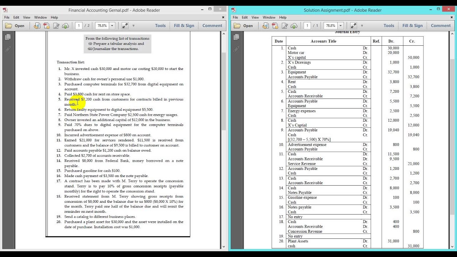
Task: Click page number field in Financial Accounting window
Action: tap(79, 26)
